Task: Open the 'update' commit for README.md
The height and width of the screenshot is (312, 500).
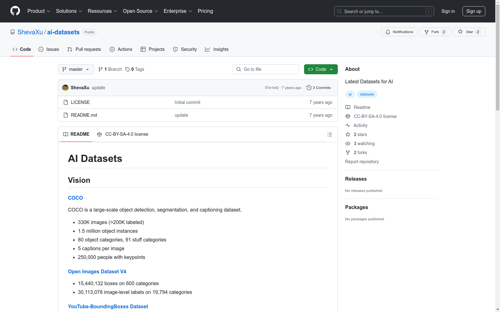Action: point(181,115)
